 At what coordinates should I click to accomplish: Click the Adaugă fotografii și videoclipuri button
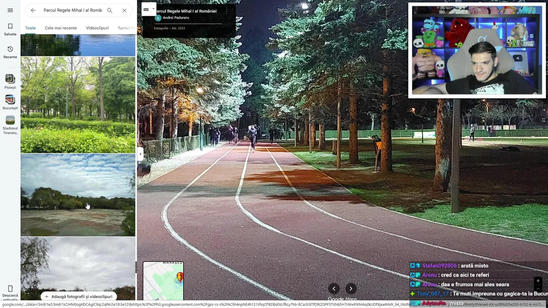click(78, 296)
